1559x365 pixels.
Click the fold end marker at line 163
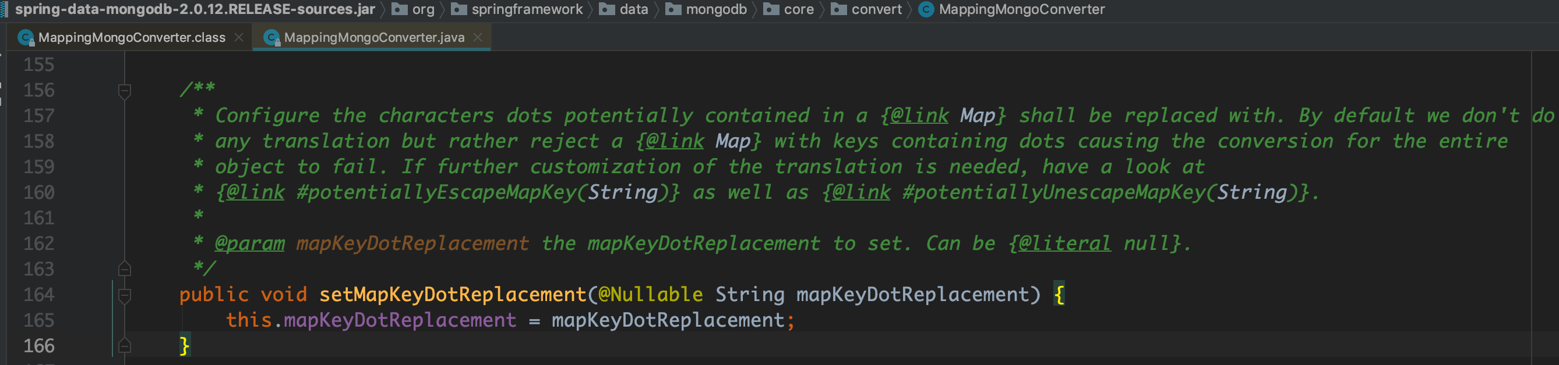pos(125,269)
